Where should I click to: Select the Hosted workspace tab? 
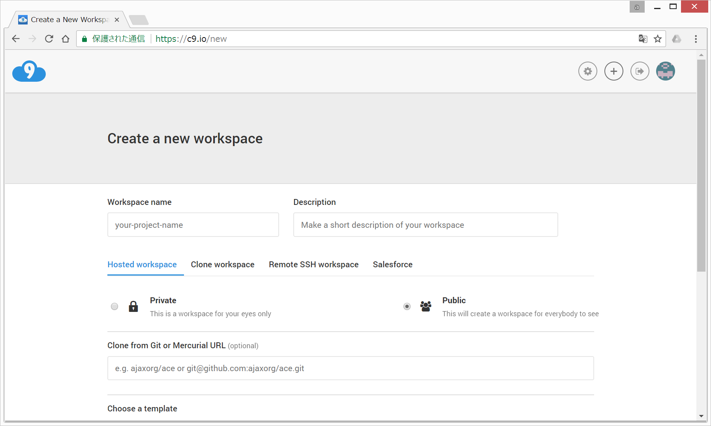click(x=142, y=265)
